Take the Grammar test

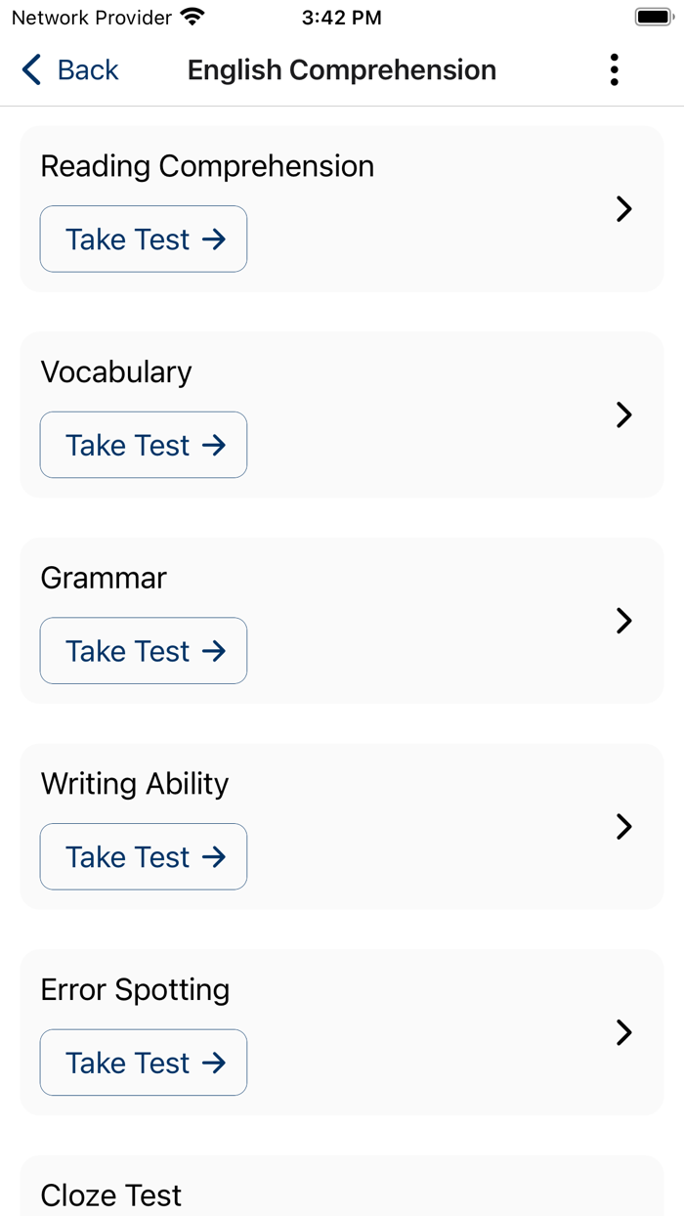click(143, 651)
